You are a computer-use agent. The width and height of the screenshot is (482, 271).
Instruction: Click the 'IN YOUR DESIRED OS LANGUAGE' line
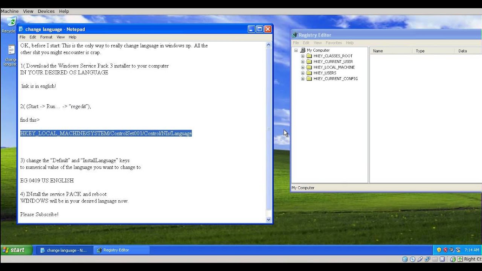[64, 73]
